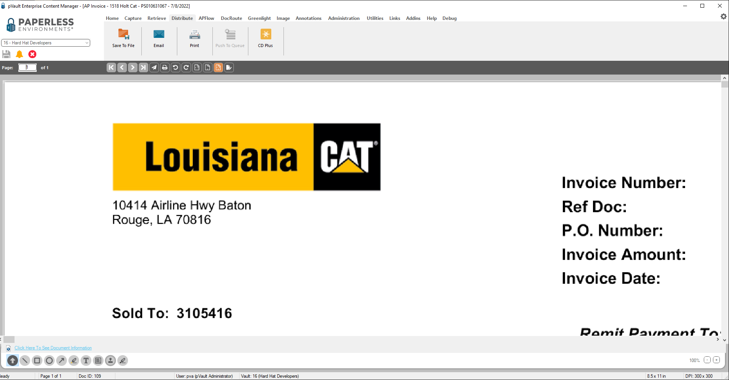The width and height of the screenshot is (729, 380).
Task: Click the horizontal scrollbar thumb
Action: 9,339
